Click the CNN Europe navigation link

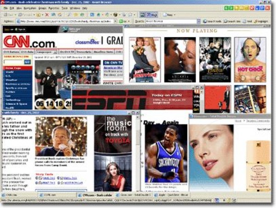click(x=11, y=52)
